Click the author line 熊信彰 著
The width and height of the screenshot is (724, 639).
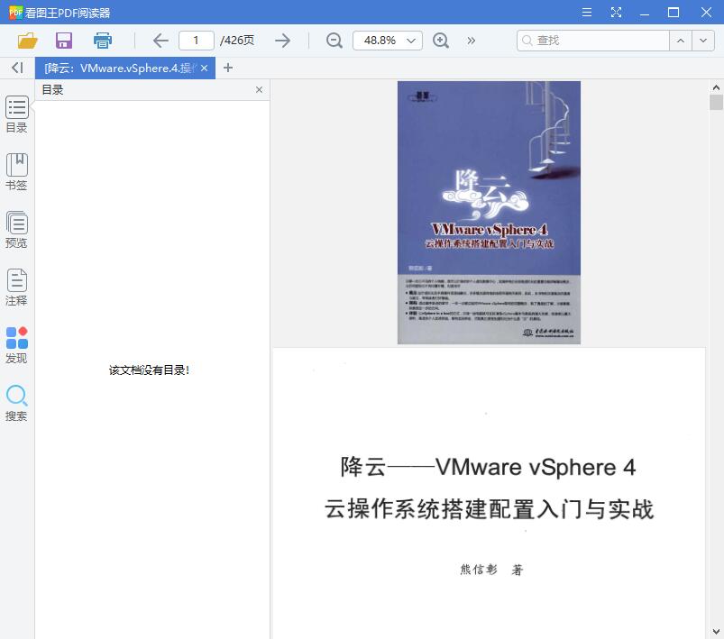(x=491, y=570)
